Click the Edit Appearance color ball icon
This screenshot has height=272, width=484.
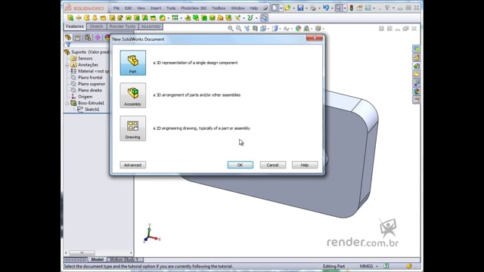pyautogui.click(x=298, y=29)
